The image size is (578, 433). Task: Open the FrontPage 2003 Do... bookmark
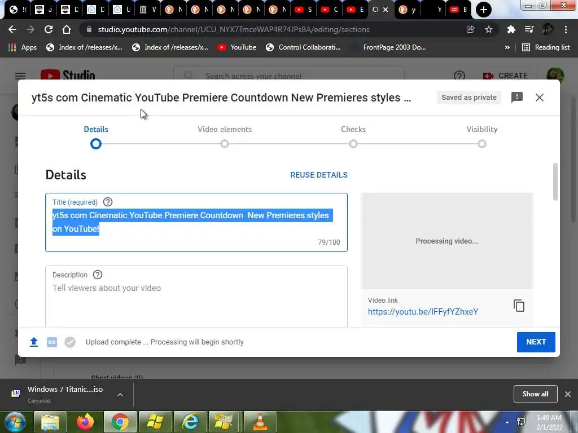(388, 47)
